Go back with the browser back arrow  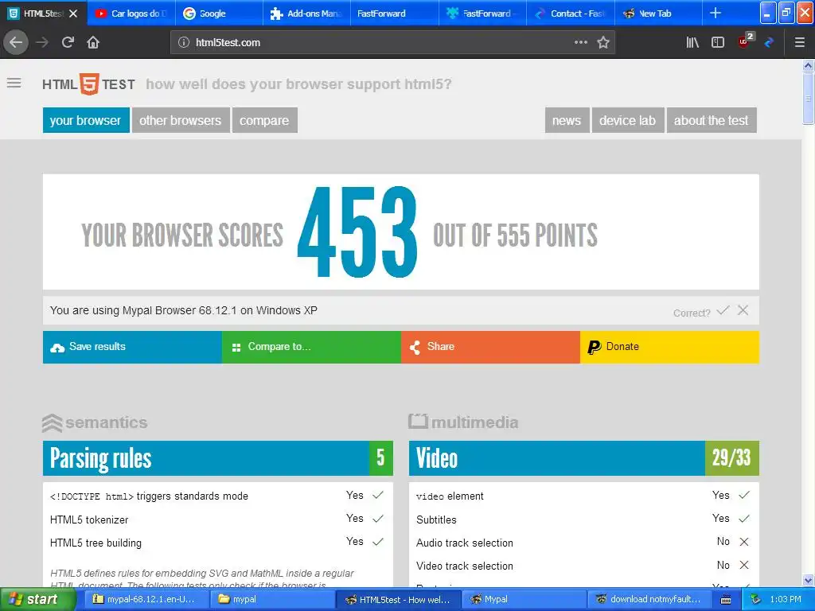pos(16,42)
